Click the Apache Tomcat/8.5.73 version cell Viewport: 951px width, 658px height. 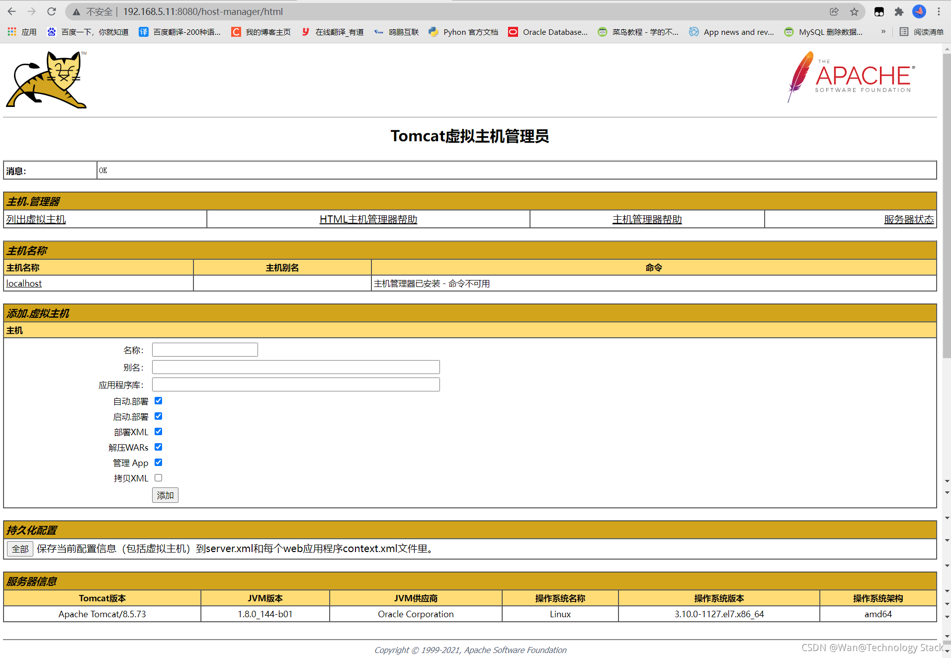point(102,614)
